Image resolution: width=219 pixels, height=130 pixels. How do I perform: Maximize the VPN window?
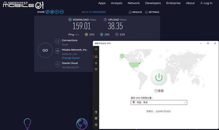point(208,43)
